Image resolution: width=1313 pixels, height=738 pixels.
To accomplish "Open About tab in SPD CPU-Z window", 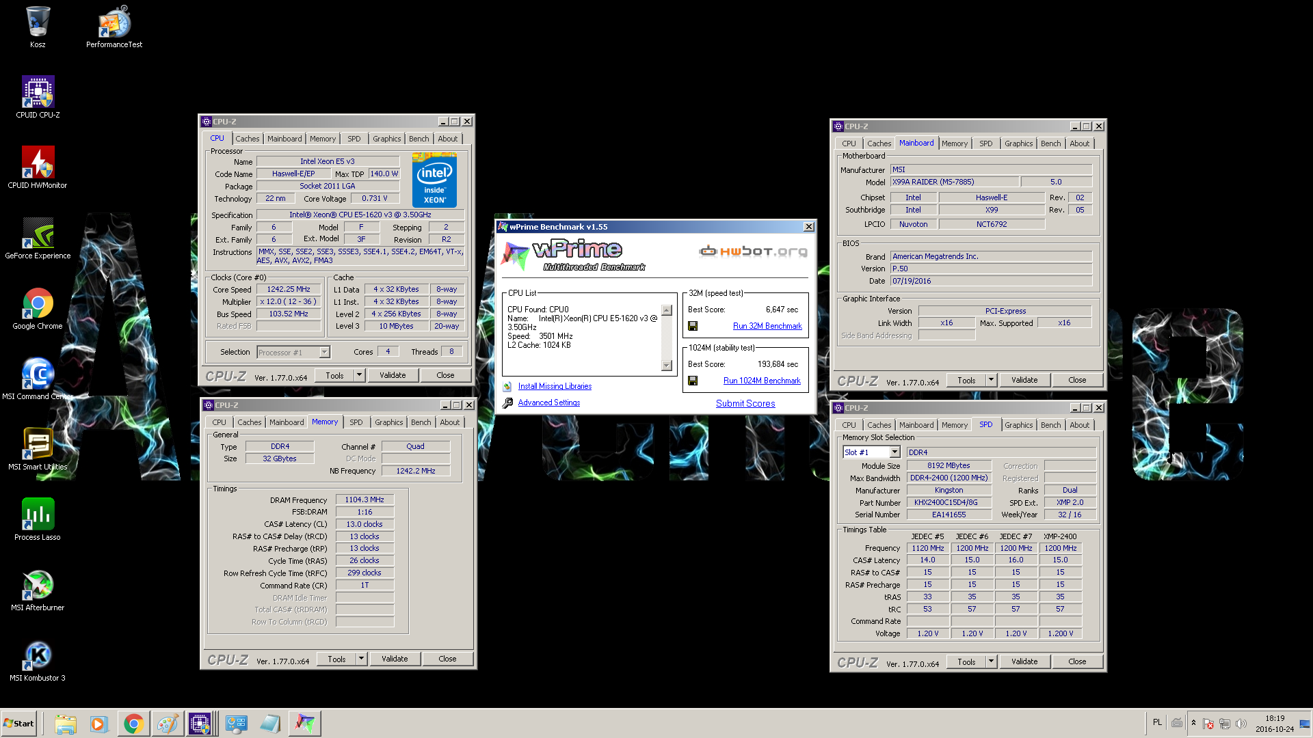I will 1080,425.
